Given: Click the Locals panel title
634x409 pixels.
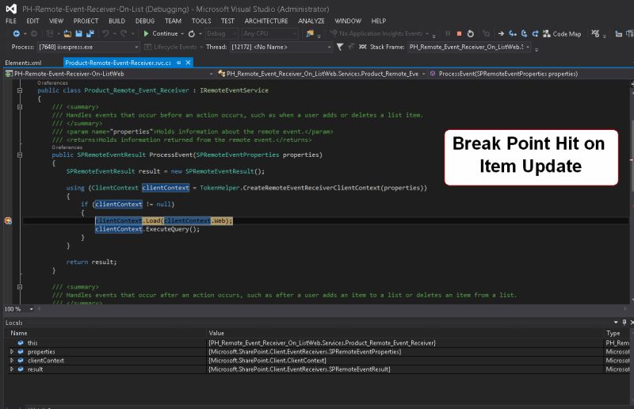Looking at the screenshot, I should [x=14, y=323].
